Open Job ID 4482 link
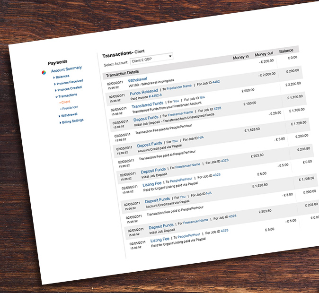This screenshot has height=293, width=319. (215, 82)
